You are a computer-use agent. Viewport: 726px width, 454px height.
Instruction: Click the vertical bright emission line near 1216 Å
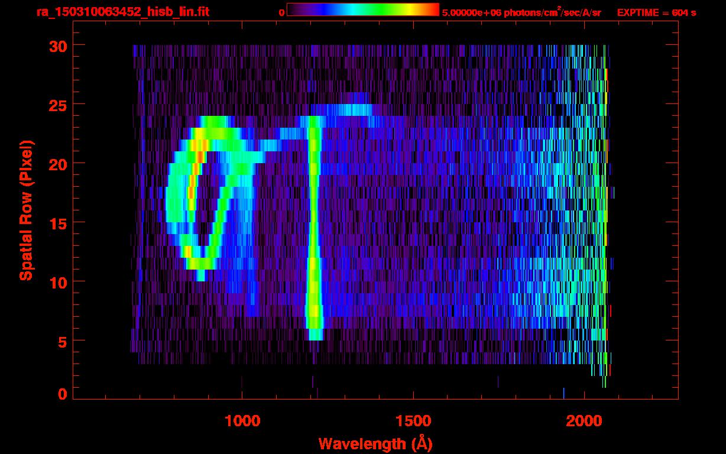tap(314, 228)
